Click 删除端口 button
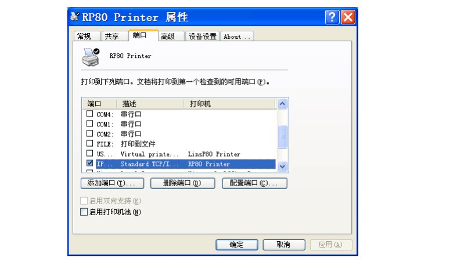This screenshot has width=457, height=269. [183, 183]
